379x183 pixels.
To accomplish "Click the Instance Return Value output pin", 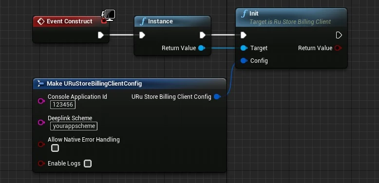I will coord(202,48).
